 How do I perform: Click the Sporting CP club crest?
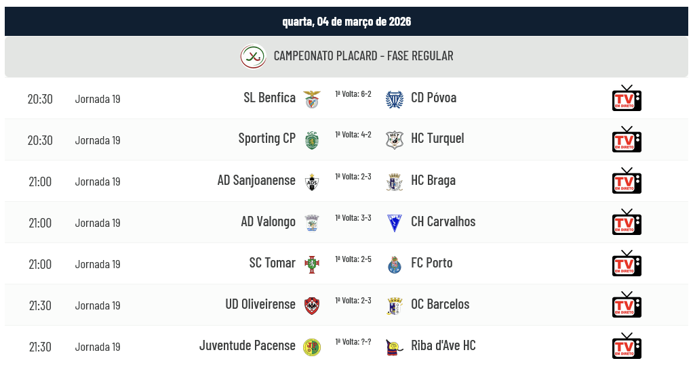point(312,140)
